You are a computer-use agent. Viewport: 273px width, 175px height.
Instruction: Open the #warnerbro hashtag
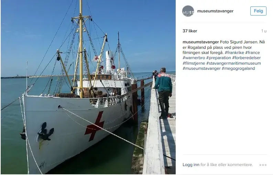[x=194, y=58]
